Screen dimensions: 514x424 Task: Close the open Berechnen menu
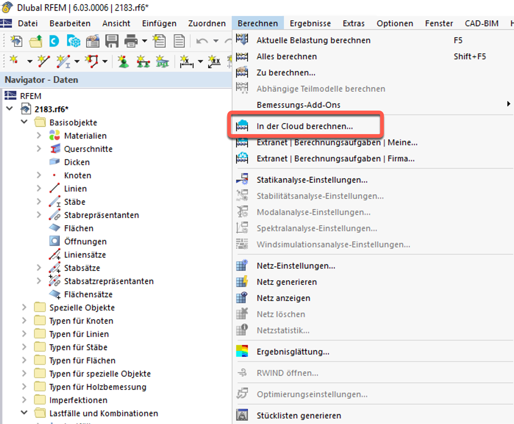point(258,23)
